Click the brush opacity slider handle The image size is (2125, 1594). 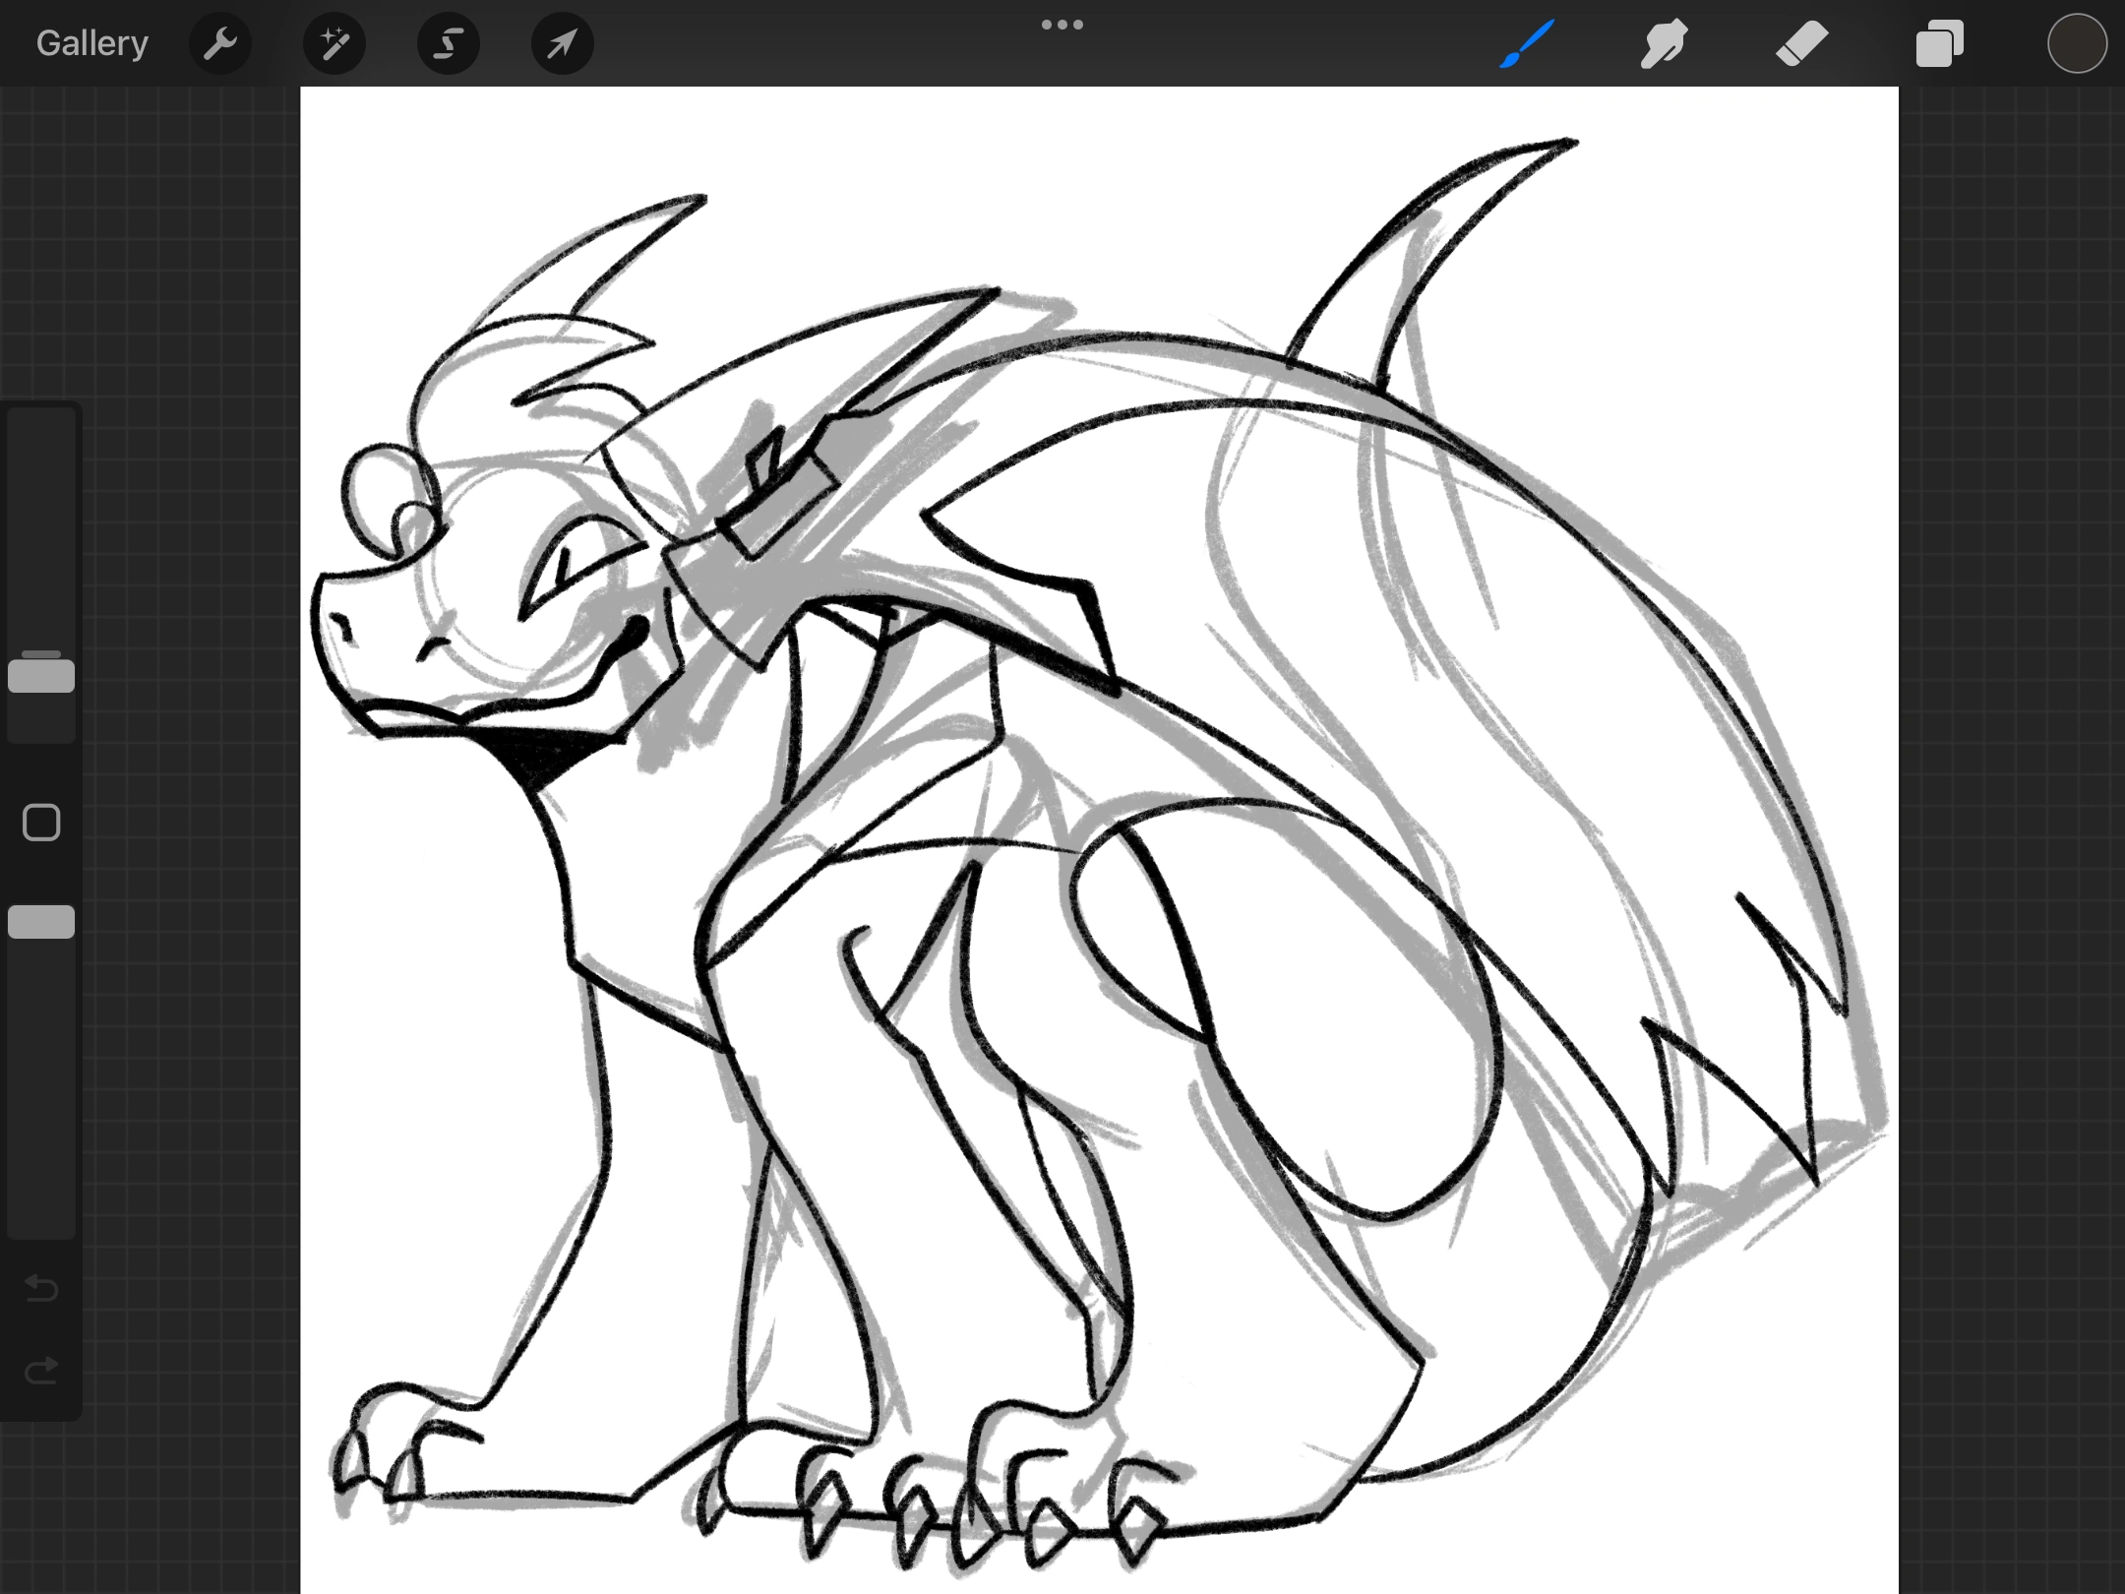click(41, 922)
